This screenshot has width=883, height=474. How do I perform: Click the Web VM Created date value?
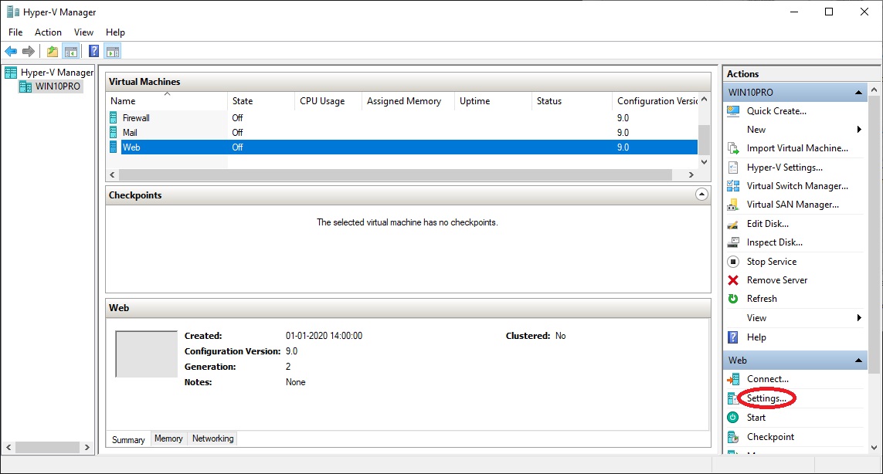324,336
